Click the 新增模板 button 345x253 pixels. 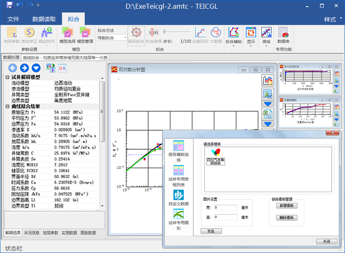coord(286,206)
